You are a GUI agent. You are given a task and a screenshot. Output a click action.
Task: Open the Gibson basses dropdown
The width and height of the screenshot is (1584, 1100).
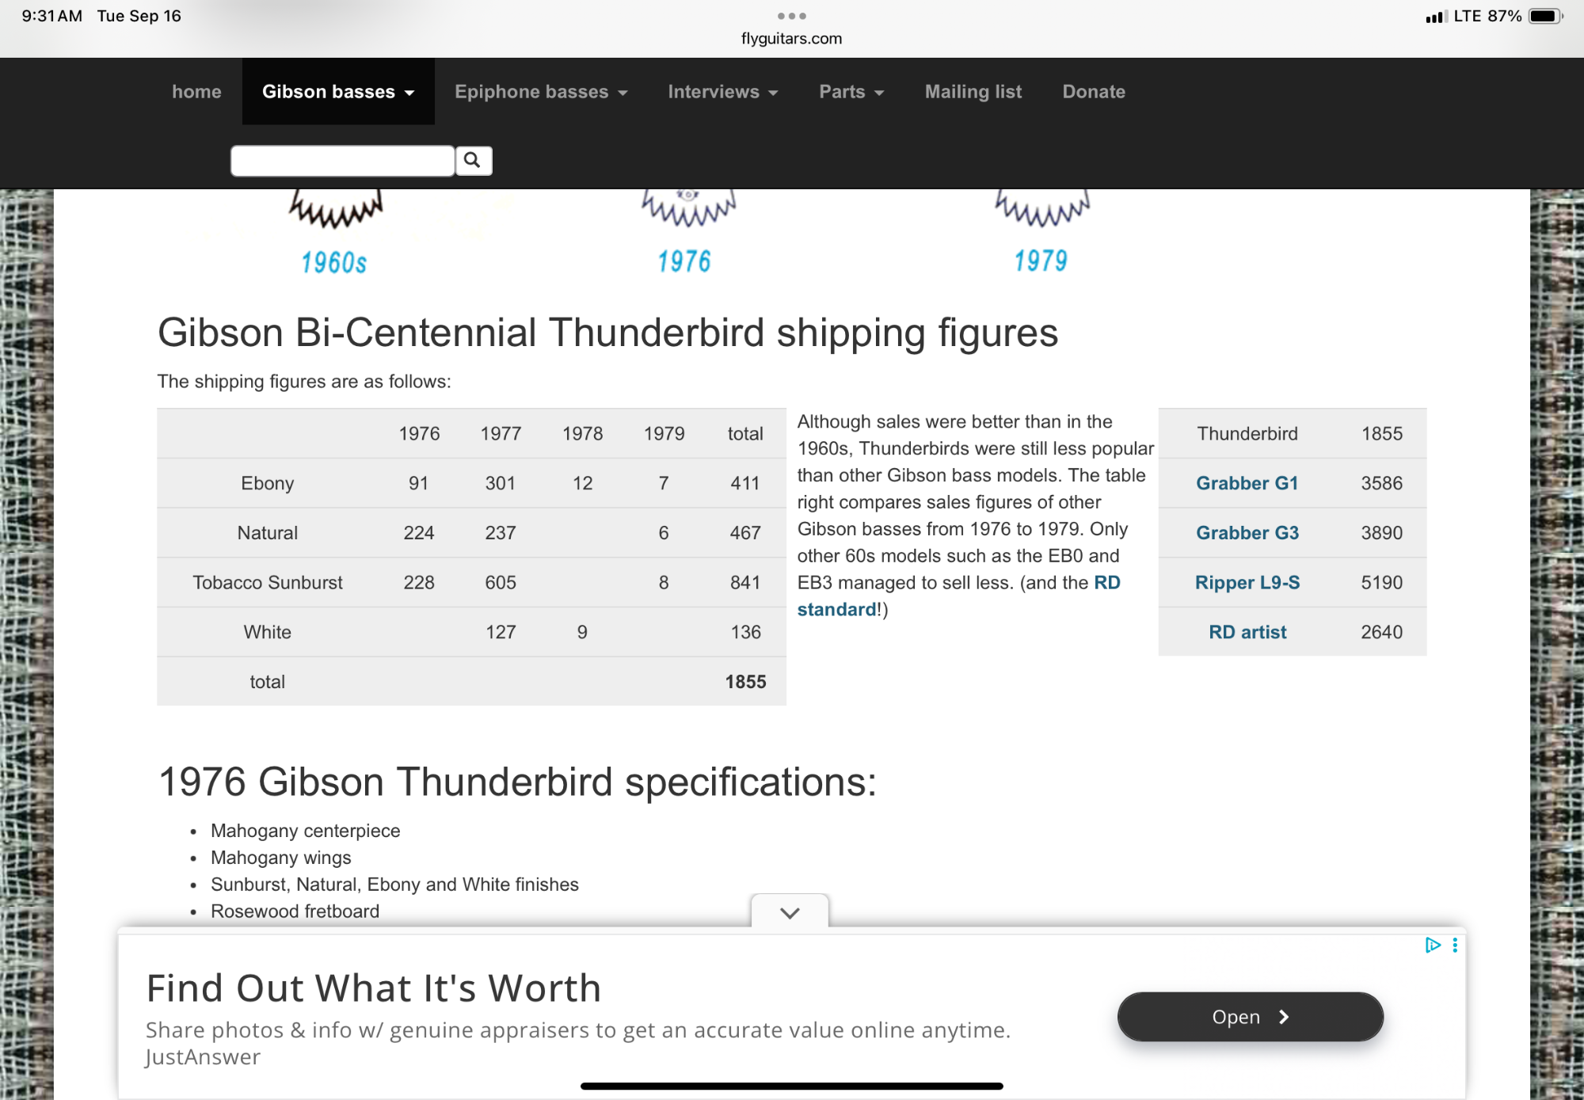[x=338, y=91]
